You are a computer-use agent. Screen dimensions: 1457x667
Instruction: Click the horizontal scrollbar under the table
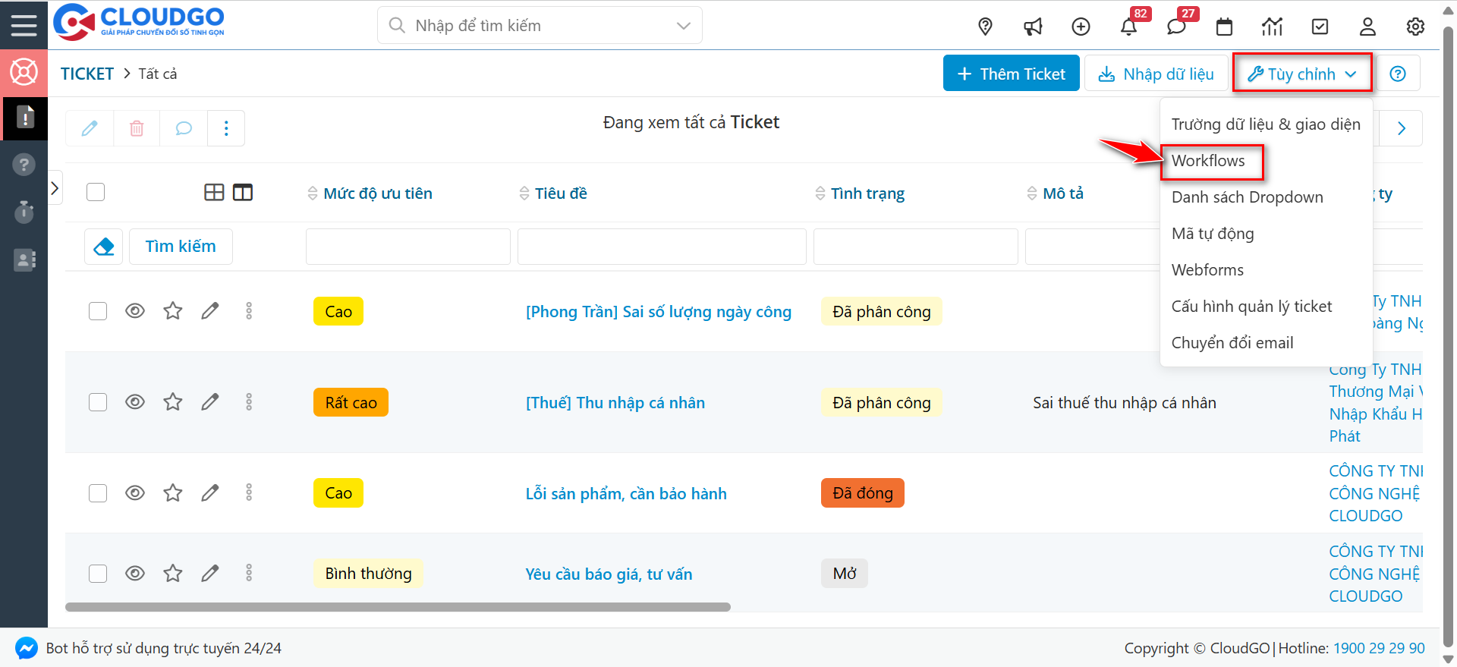coord(398,607)
